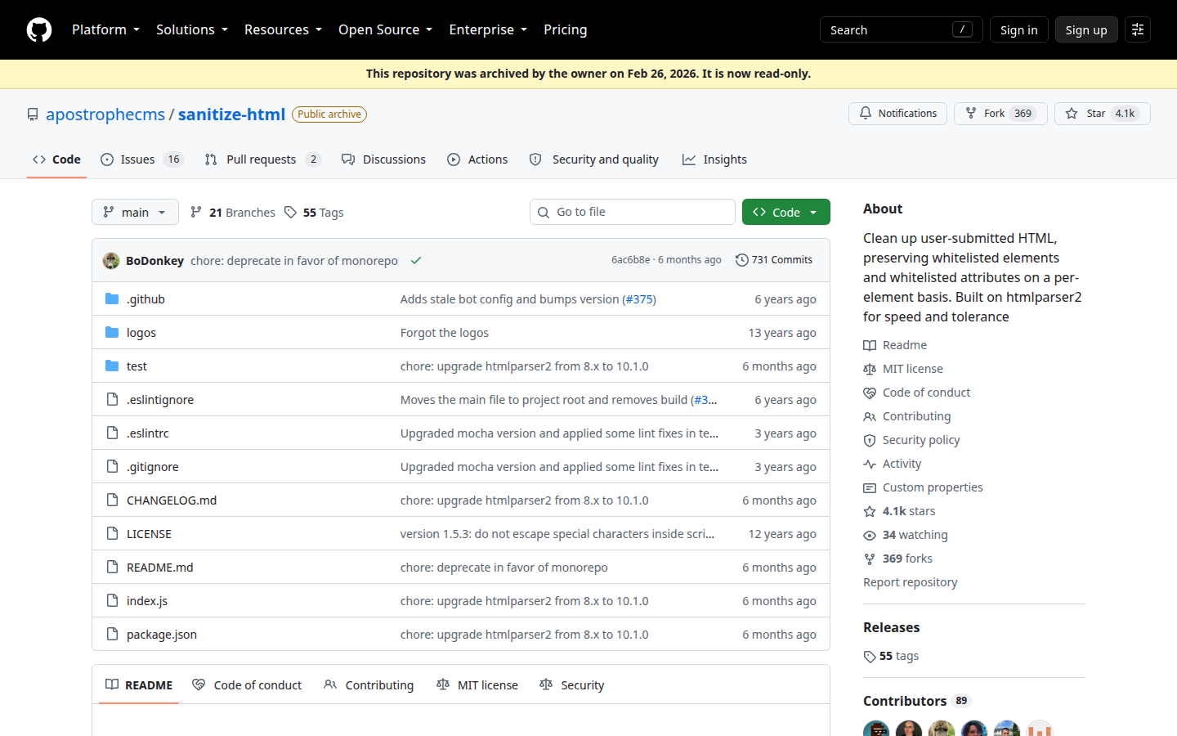The height and width of the screenshot is (736, 1177).
Task: Click the repository icon before apostrophecms
Action: pos(33,114)
